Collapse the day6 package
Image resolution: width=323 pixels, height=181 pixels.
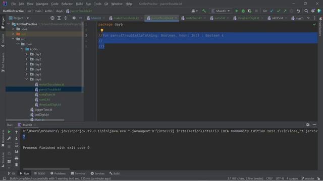tap(27, 79)
